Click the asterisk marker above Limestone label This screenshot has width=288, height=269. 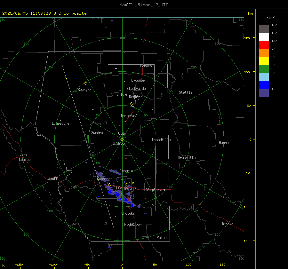coord(60,121)
